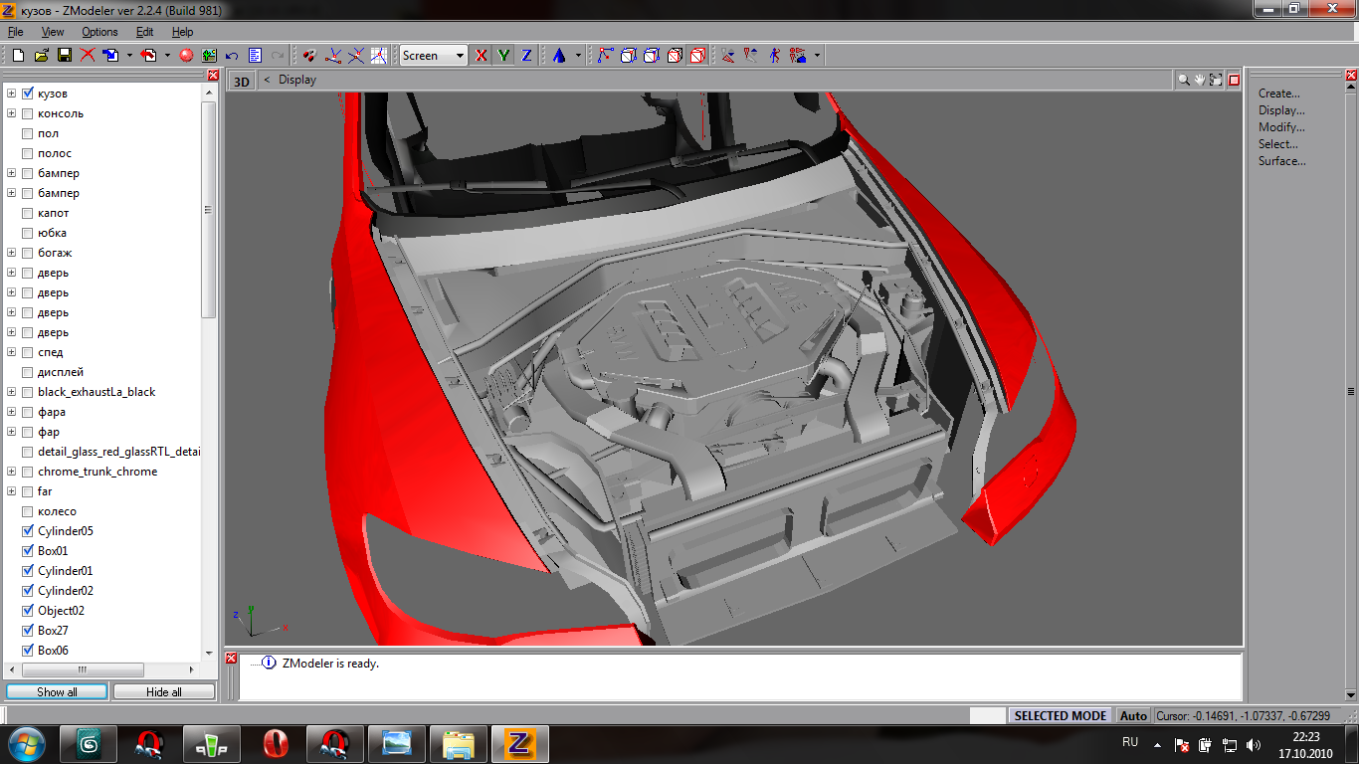Expand the black_exhaustLa_black tree node
The width and height of the screenshot is (1359, 764).
tap(11, 392)
